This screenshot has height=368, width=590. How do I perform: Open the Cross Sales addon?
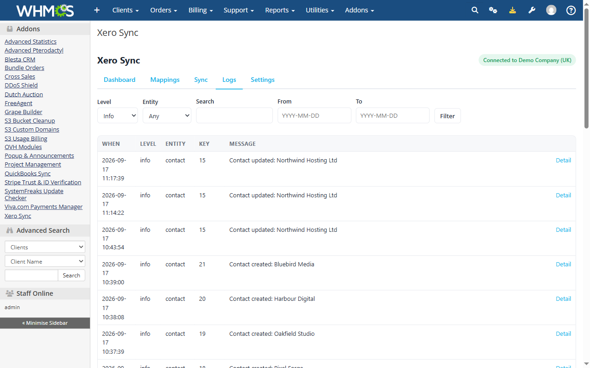point(20,76)
